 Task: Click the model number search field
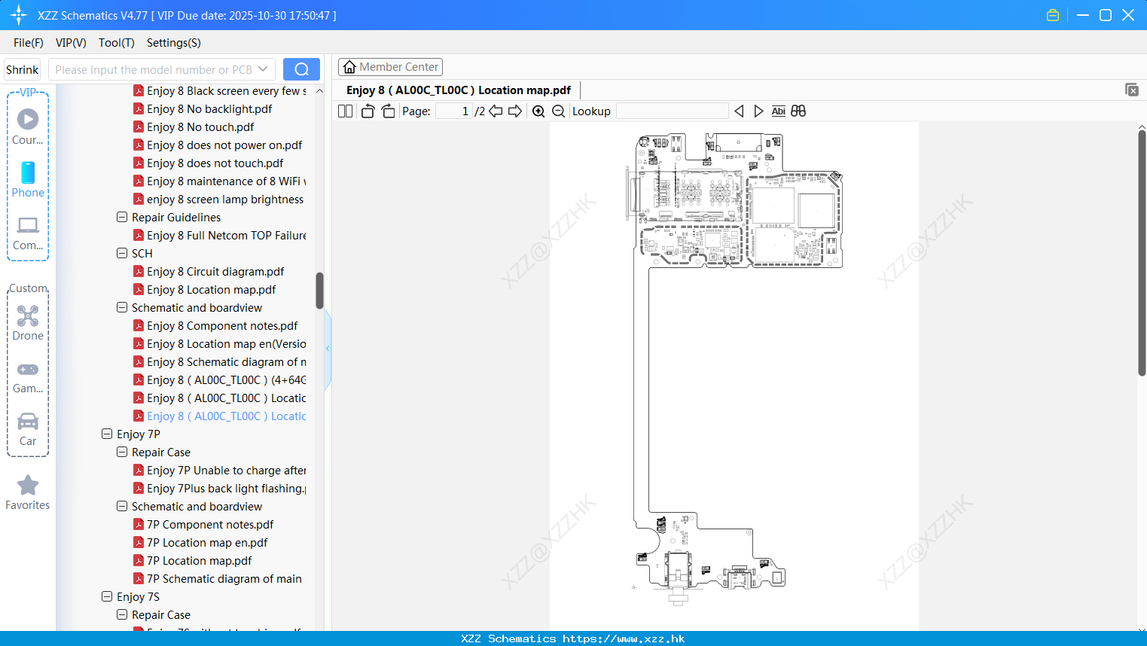click(x=154, y=69)
